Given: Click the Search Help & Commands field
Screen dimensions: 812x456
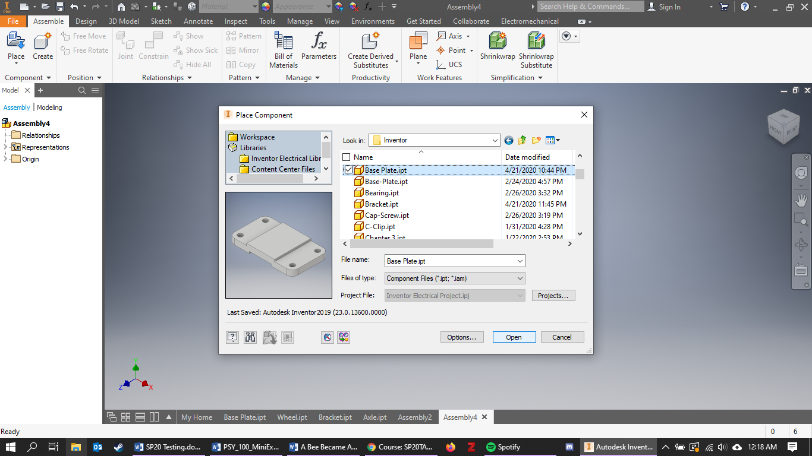Looking at the screenshot, I should (x=590, y=7).
